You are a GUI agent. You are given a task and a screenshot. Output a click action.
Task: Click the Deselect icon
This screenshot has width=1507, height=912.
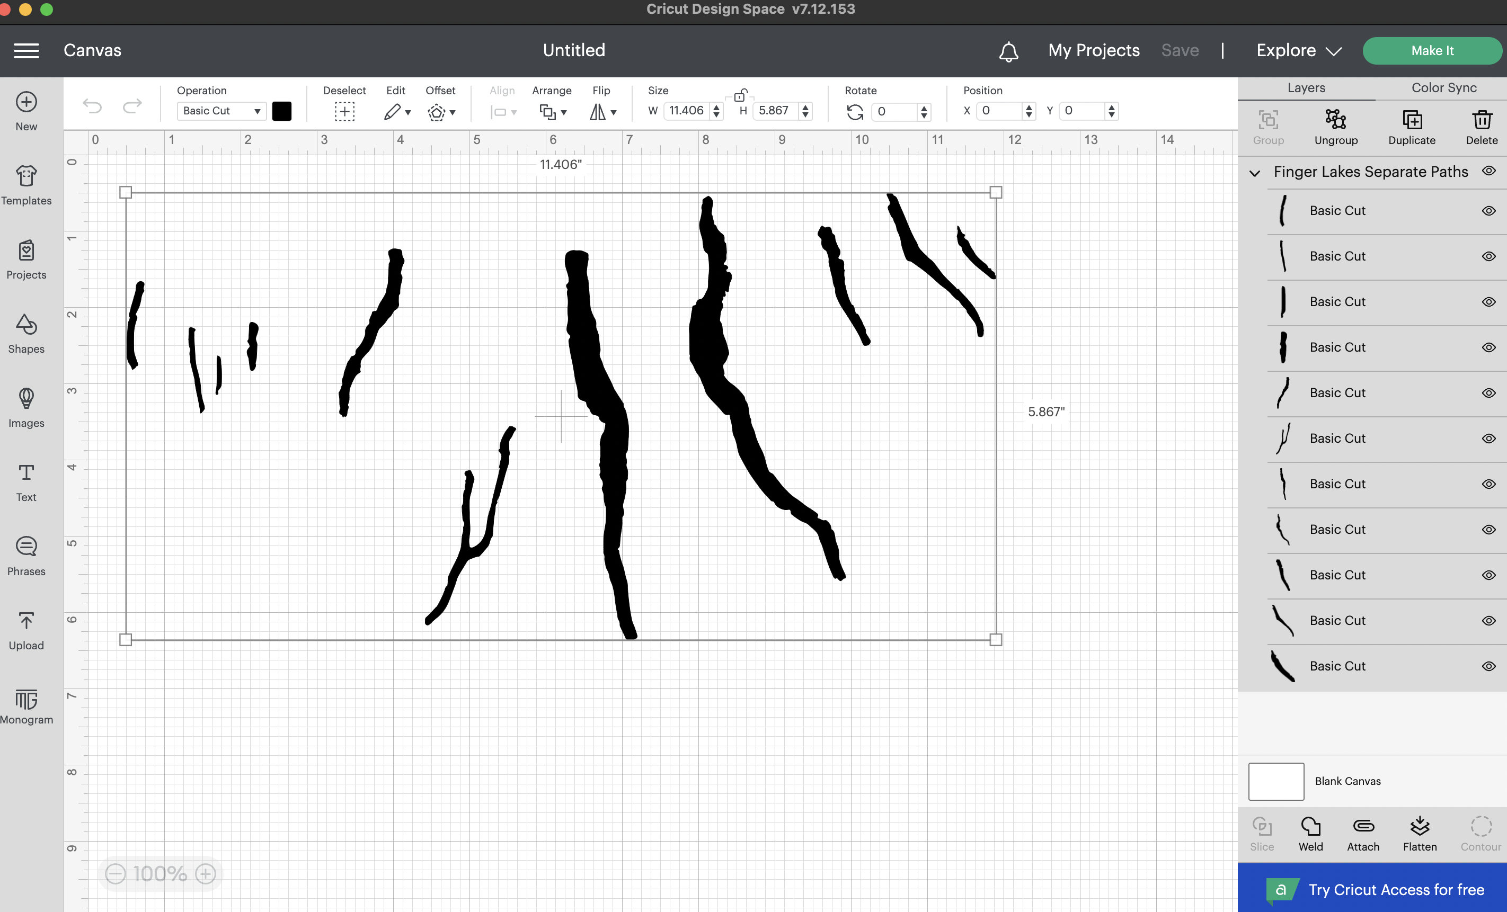(x=344, y=112)
